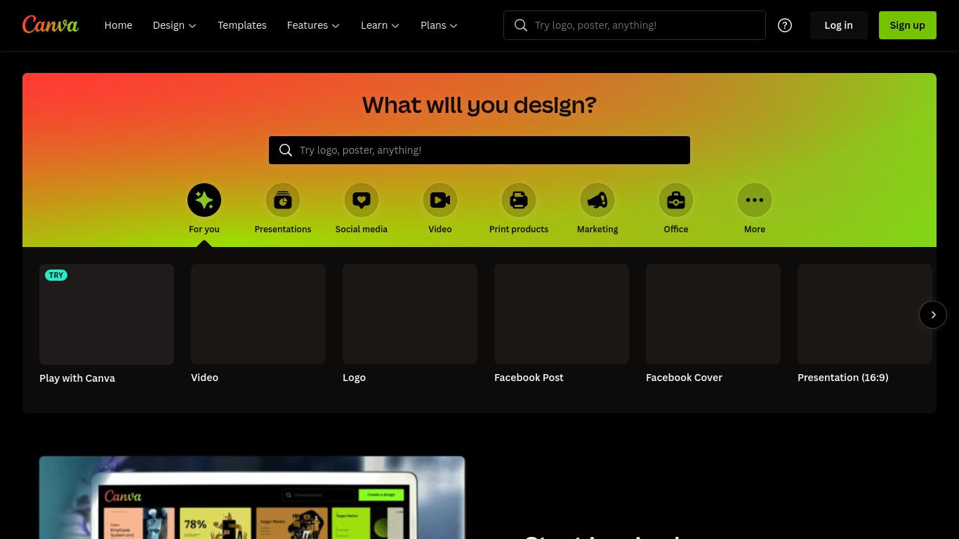This screenshot has width=959, height=539.
Task: Open the Video design thumbnail
Action: [258, 314]
